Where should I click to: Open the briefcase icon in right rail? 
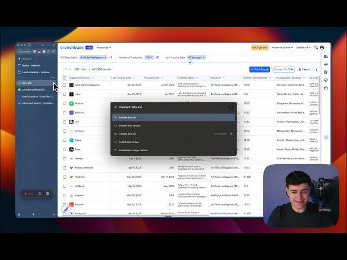[326, 88]
